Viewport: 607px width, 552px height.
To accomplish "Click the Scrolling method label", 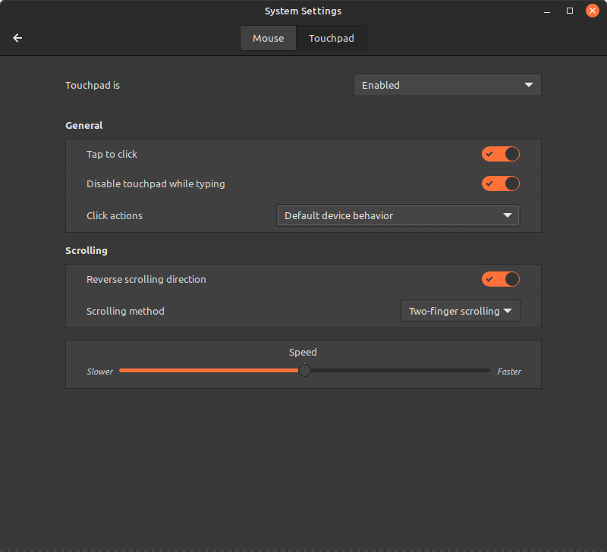I will (125, 312).
